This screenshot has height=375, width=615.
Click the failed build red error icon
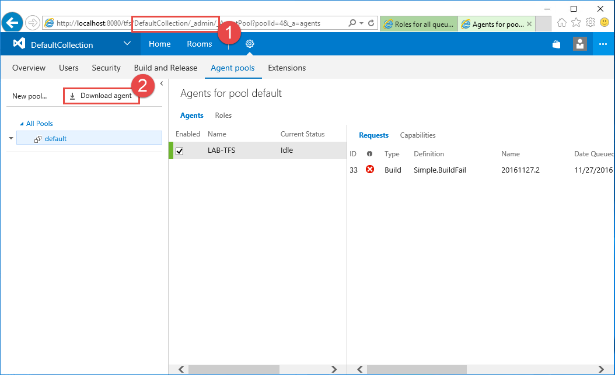370,170
